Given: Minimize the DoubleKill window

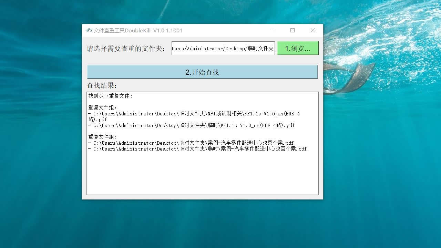Looking at the screenshot, I should 273,30.
